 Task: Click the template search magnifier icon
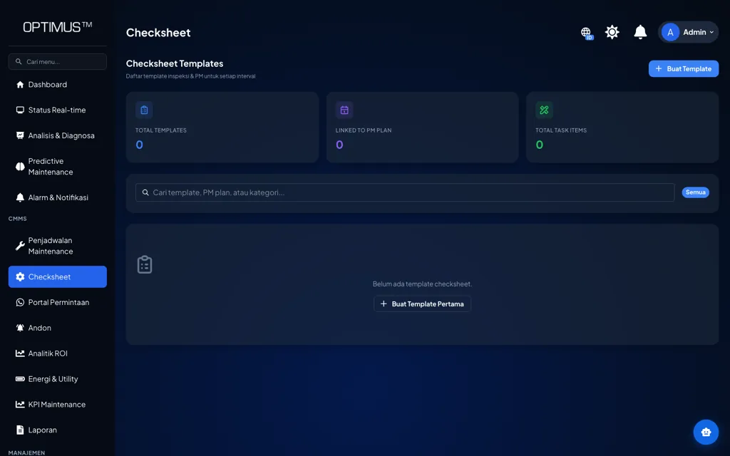click(145, 192)
